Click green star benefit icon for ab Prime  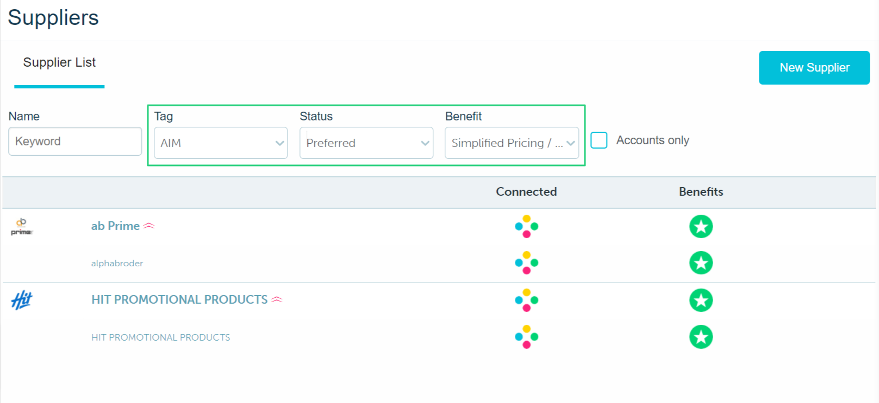[x=701, y=227]
